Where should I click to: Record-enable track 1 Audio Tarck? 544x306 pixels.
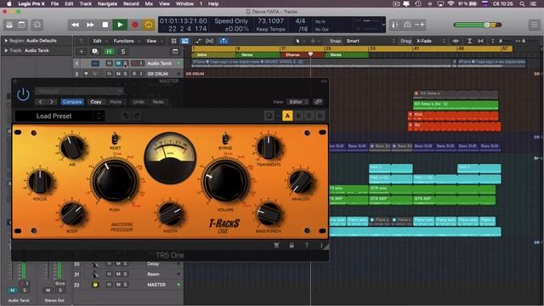click(x=134, y=64)
